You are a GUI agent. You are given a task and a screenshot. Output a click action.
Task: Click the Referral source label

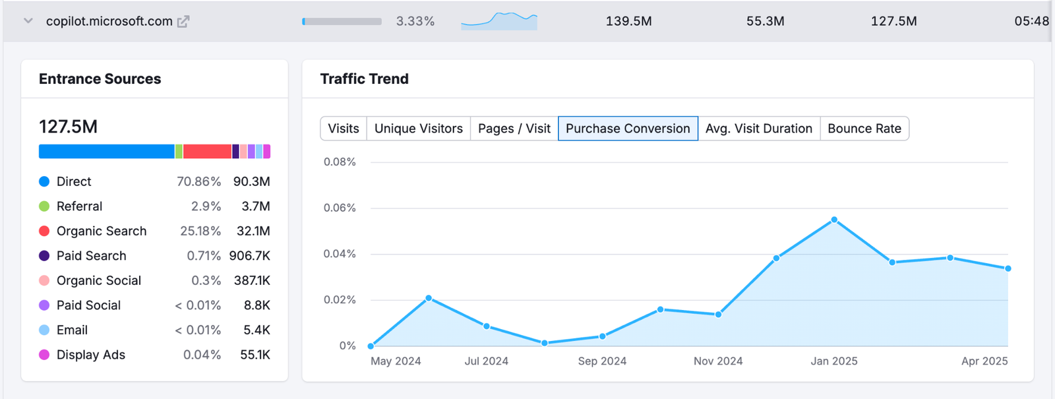79,206
